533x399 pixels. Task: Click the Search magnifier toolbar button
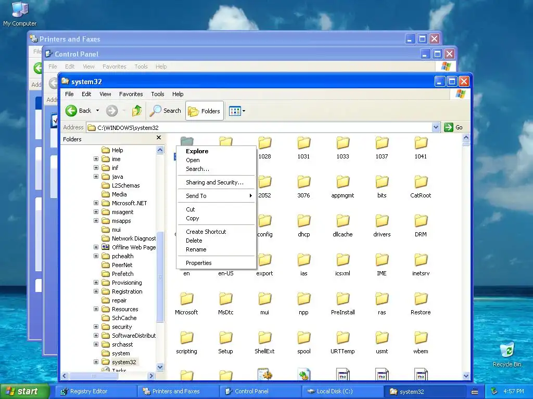[166, 111]
